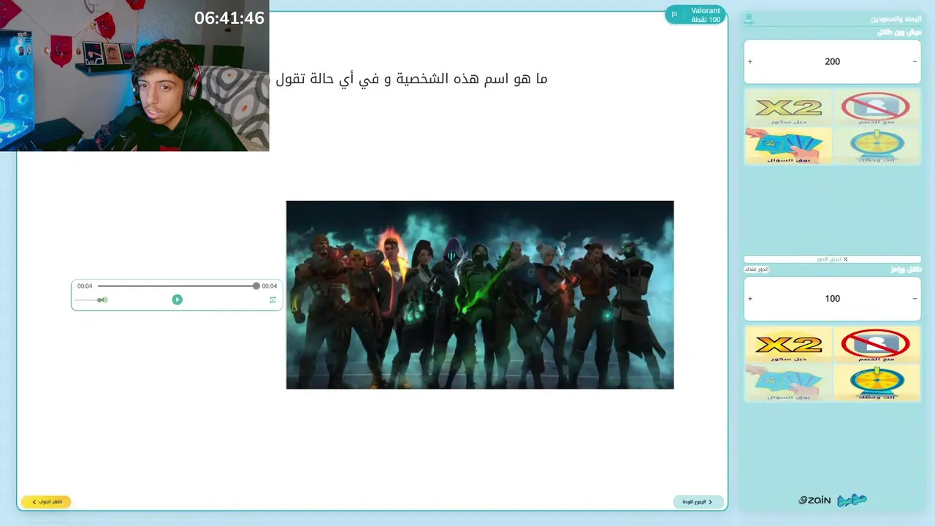
Task: Decrease the 200 team score with minus
Action: 915,62
